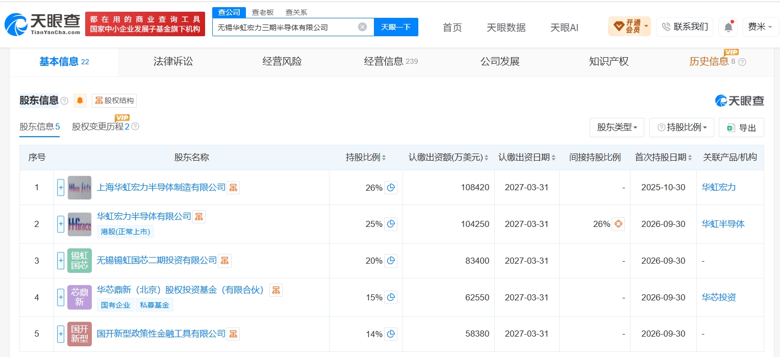Open the 股东类型 filter dropdown
The image size is (780, 357).
617,127
